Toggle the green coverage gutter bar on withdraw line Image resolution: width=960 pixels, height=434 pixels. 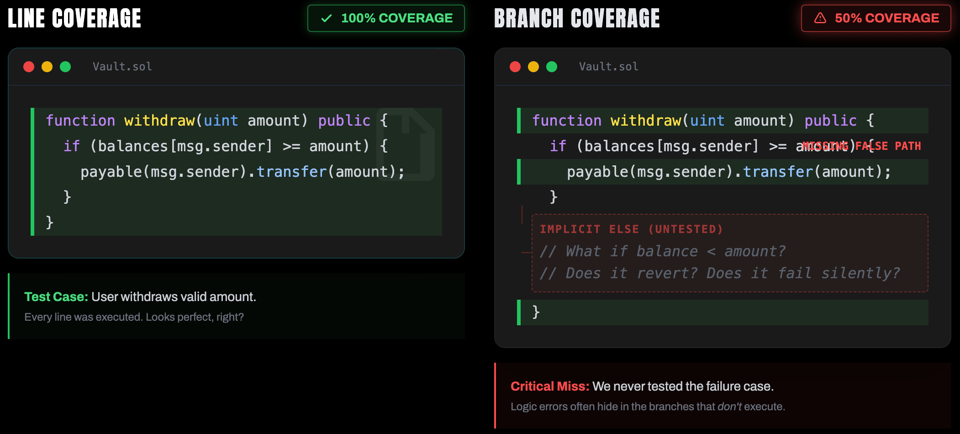point(33,120)
